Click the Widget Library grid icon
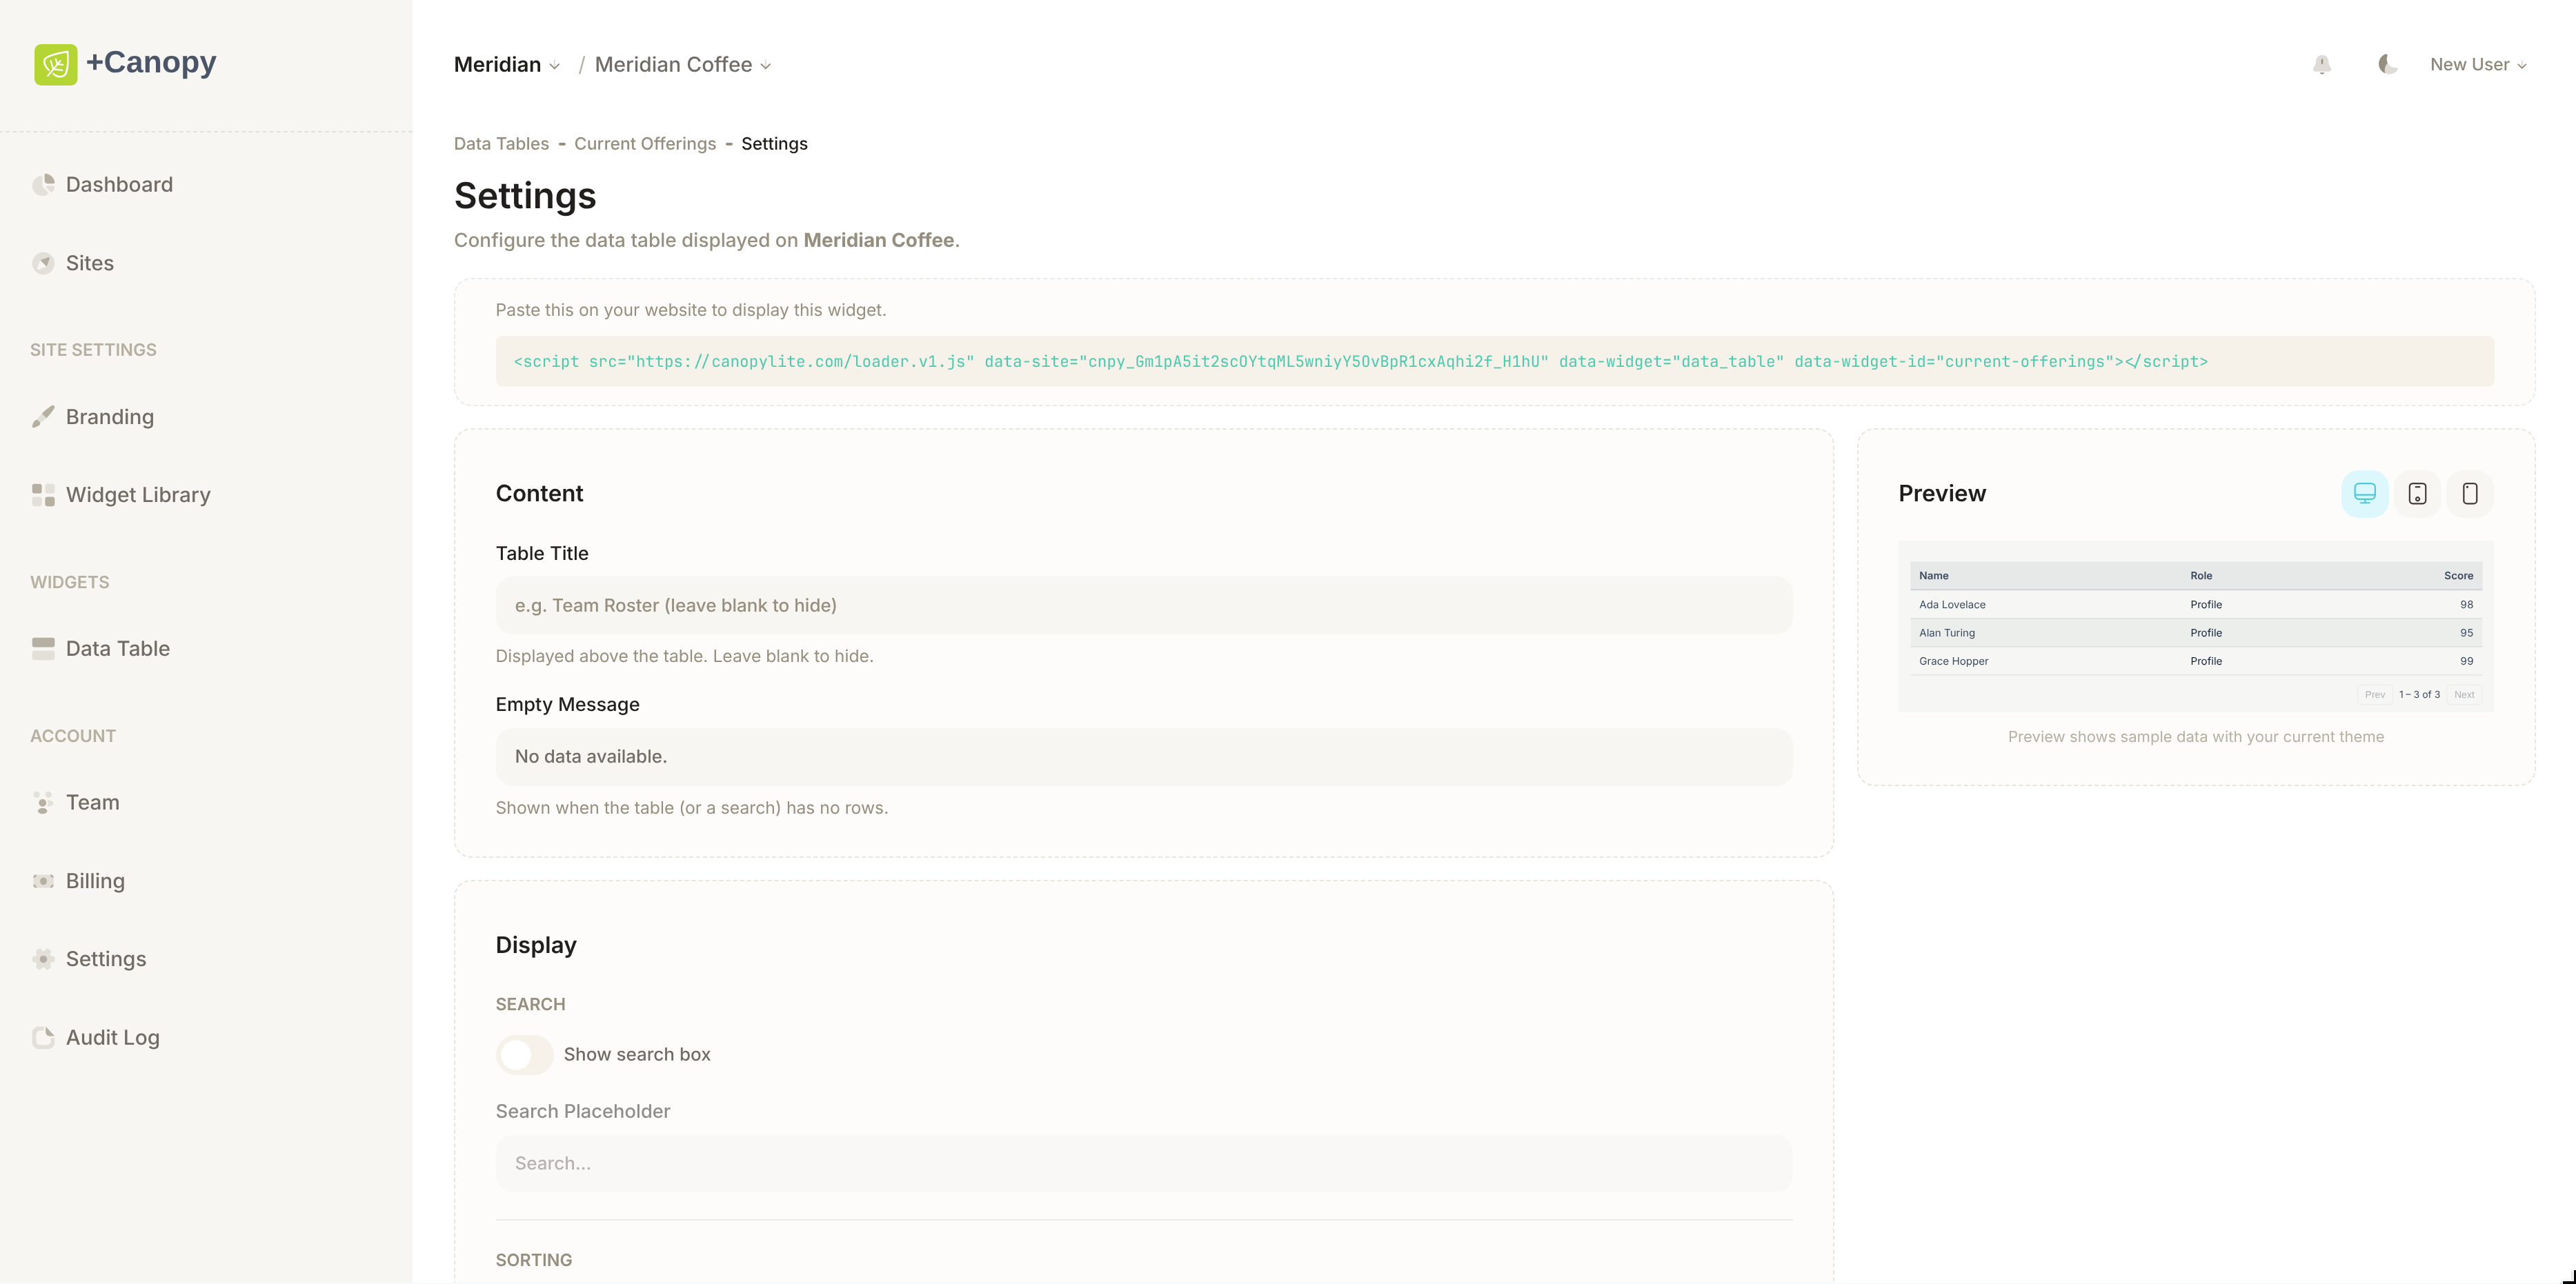Screen dimensions: 2576x1284 pyautogui.click(x=43, y=494)
